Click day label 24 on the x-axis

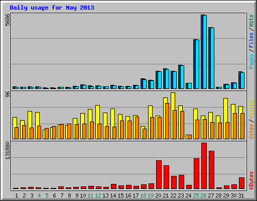pyautogui.click(x=188, y=195)
